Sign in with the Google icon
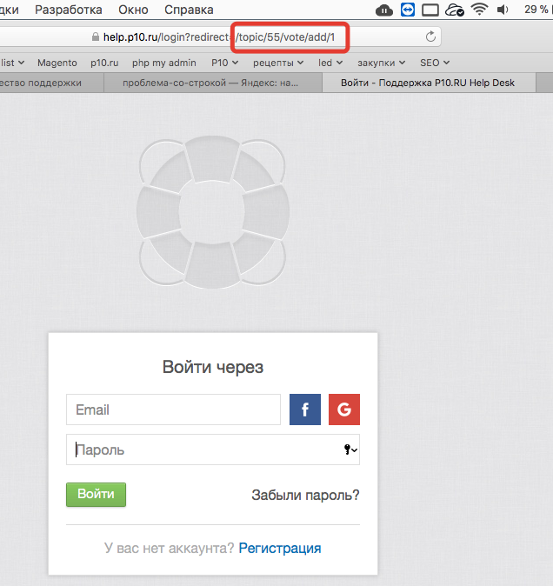The image size is (553, 586). click(344, 410)
